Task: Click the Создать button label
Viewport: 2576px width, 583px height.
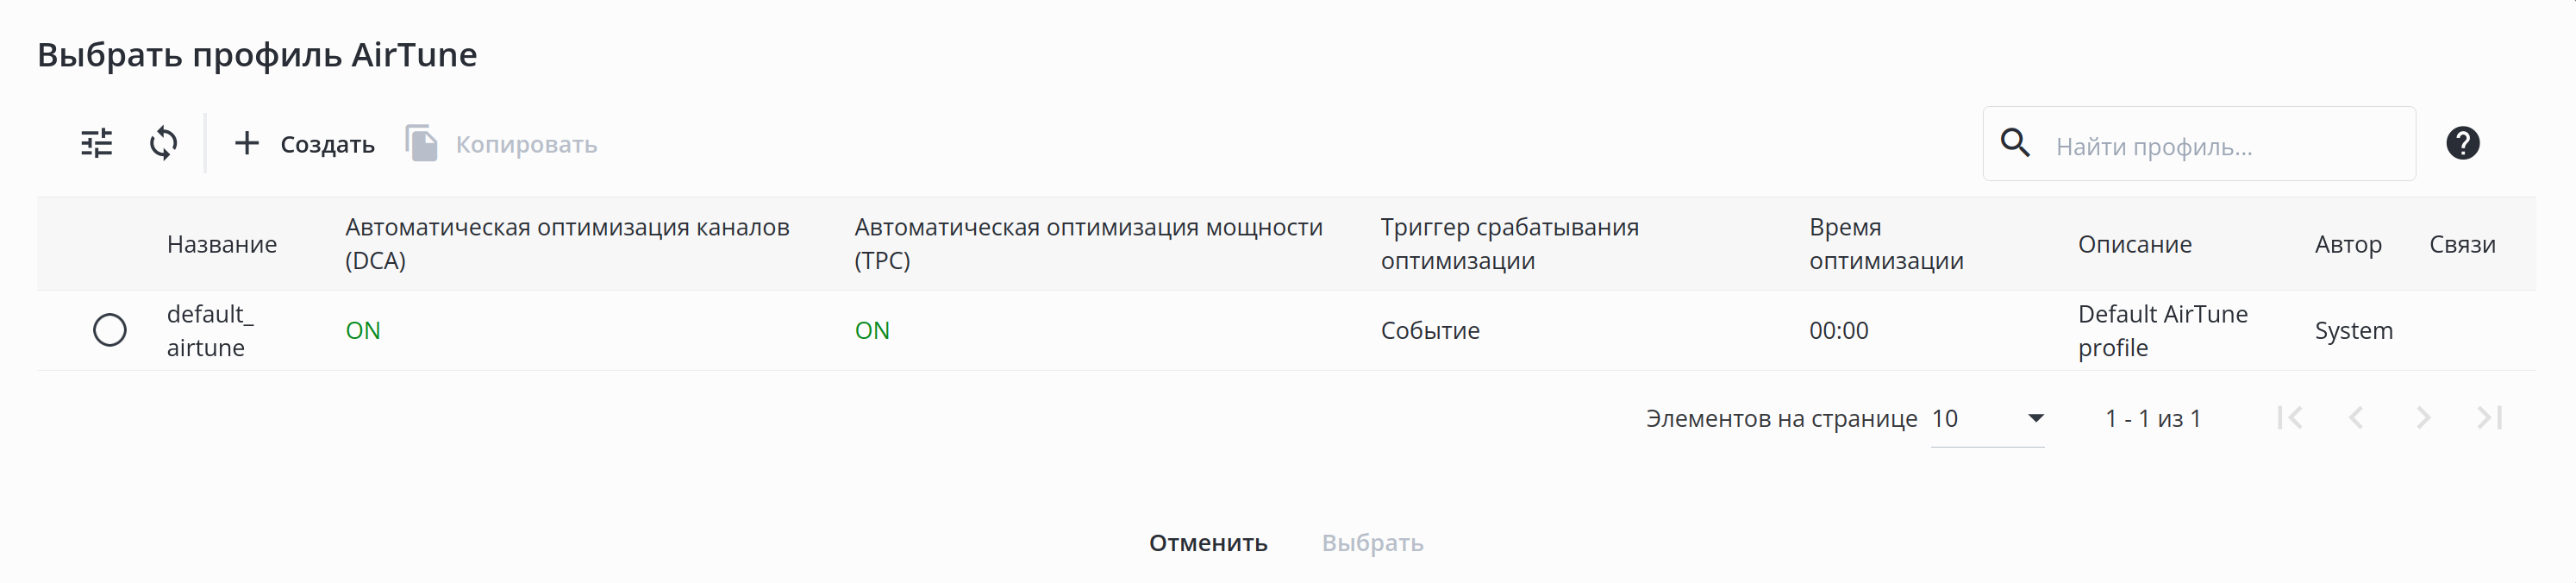Action: tap(327, 145)
